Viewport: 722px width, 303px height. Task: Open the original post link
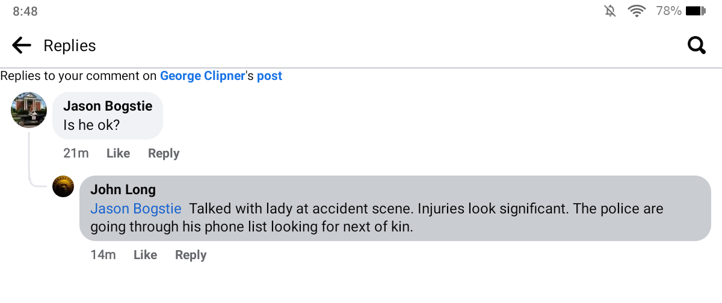coord(270,76)
